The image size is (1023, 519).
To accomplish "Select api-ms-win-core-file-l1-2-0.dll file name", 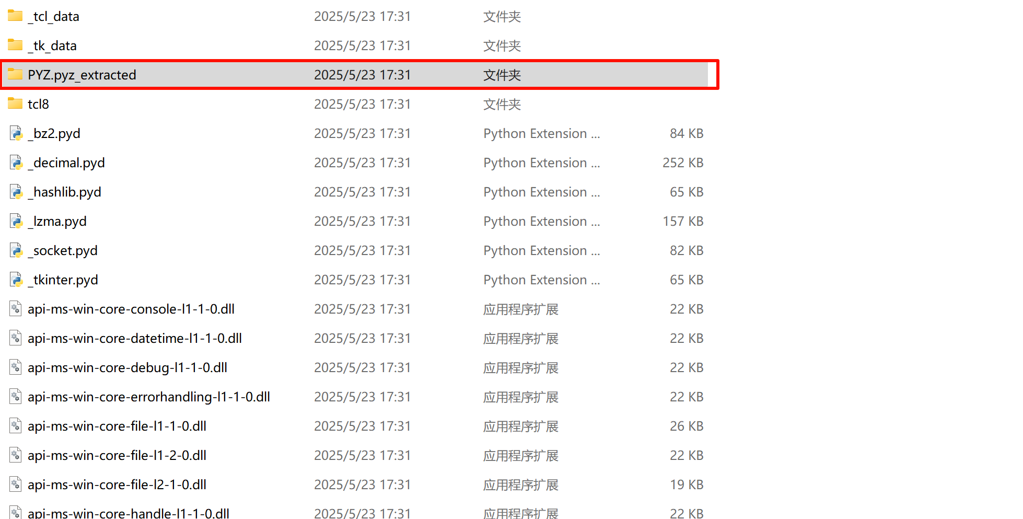I will pos(117,456).
